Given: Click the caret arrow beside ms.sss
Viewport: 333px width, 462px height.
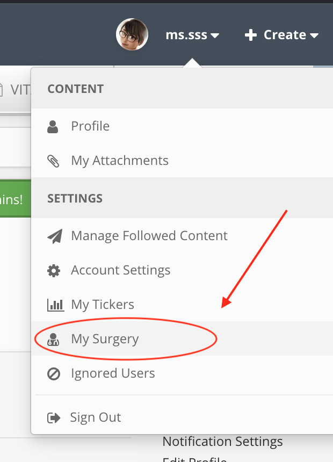Looking at the screenshot, I should (215, 36).
